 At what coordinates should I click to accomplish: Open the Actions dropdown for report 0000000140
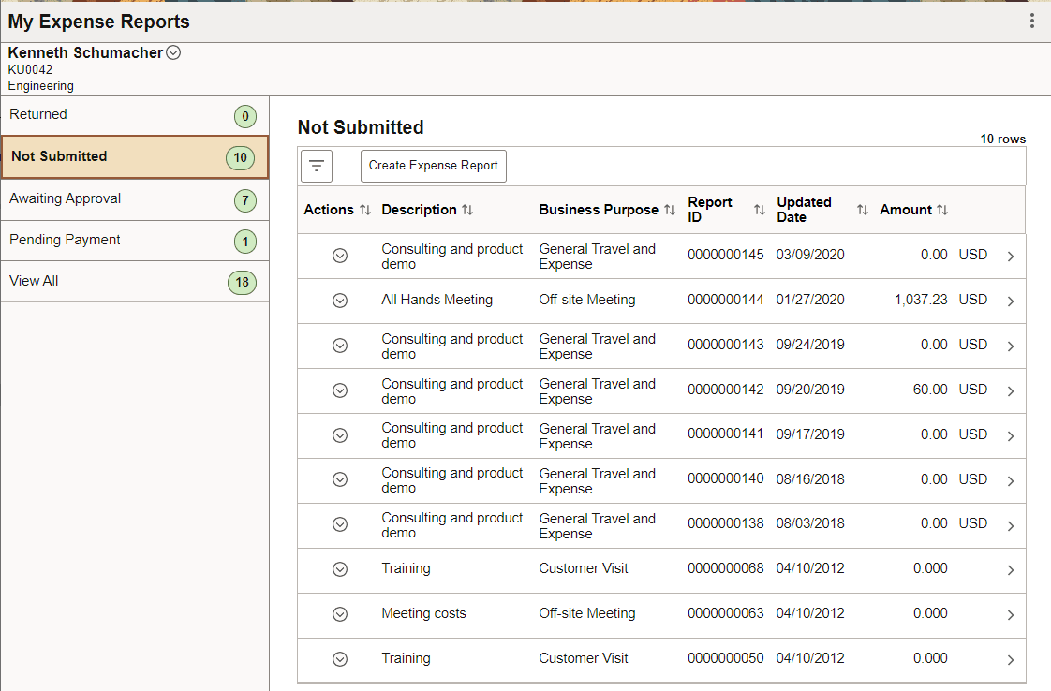340,479
